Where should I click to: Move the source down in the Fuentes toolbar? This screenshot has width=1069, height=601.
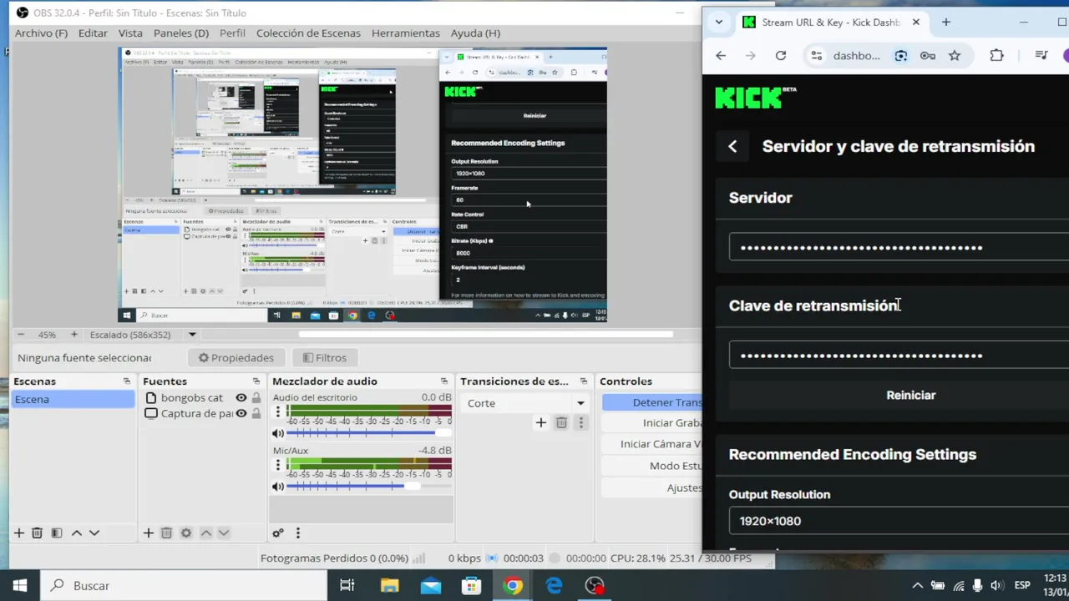224,533
